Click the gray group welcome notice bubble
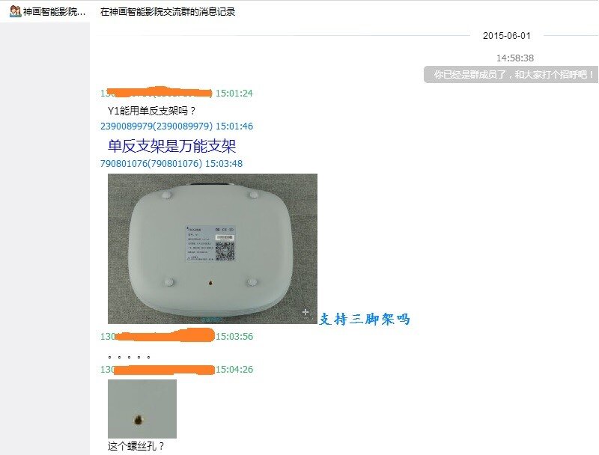 [x=511, y=74]
